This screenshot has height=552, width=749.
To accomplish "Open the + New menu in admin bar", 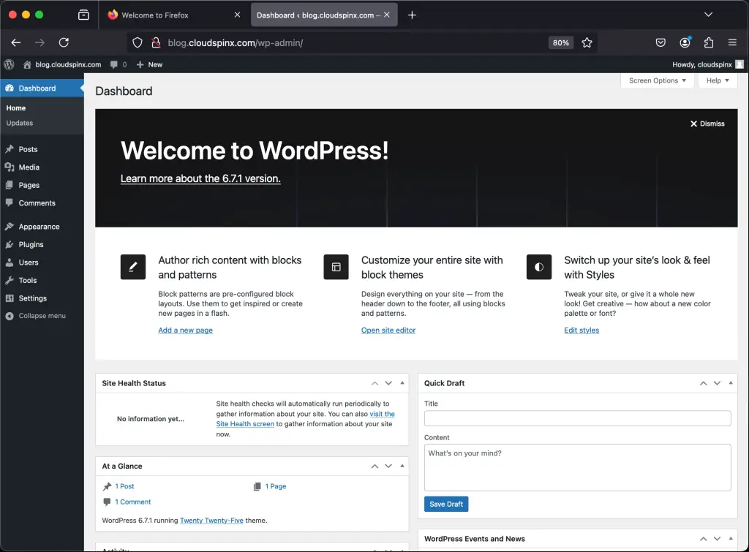I will 148,64.
